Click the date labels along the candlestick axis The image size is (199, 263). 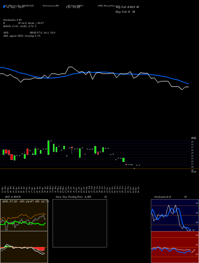point(71,189)
